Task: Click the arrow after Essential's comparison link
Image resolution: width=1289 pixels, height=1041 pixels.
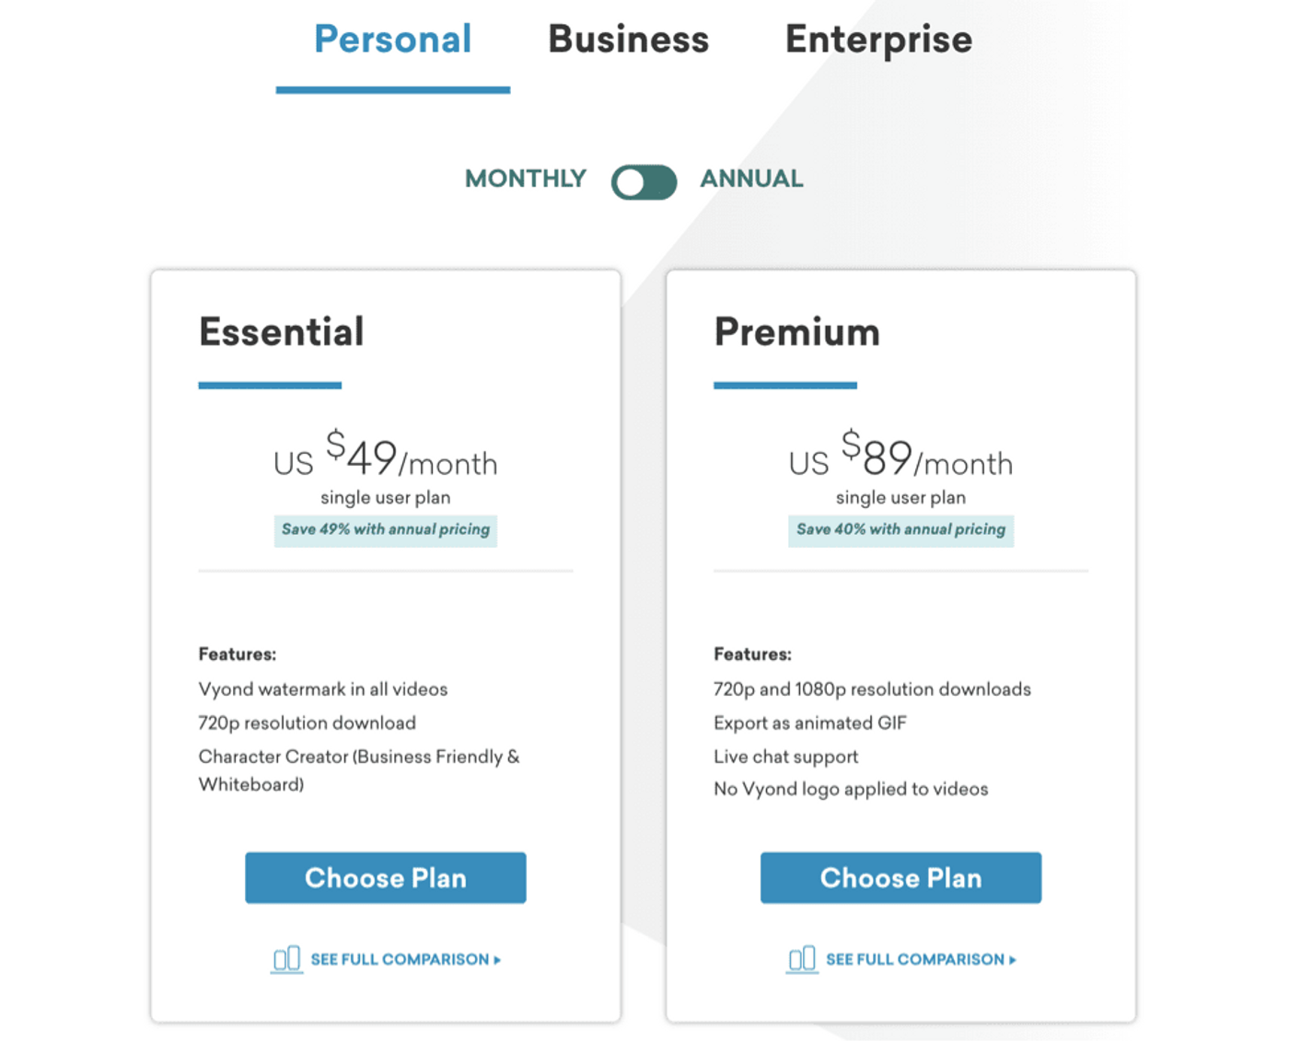Action: 497,960
